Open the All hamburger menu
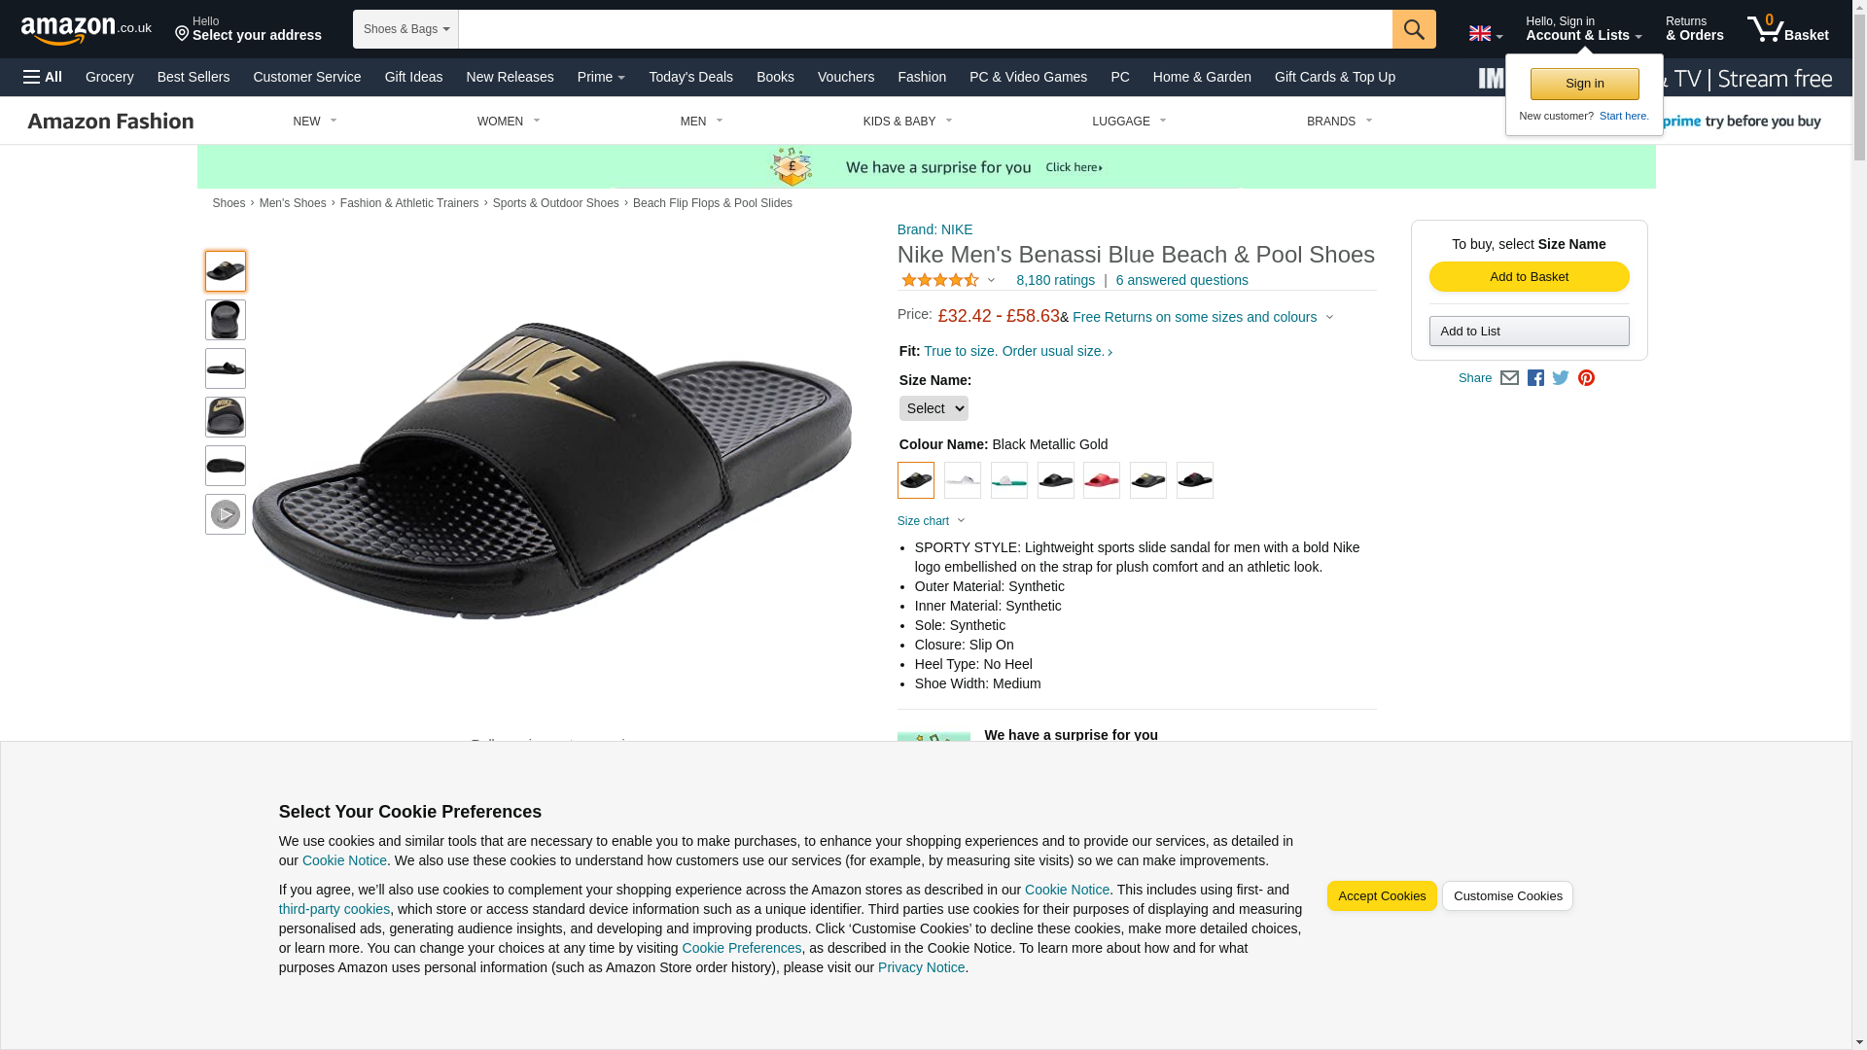The width and height of the screenshot is (1867, 1050). click(x=43, y=77)
